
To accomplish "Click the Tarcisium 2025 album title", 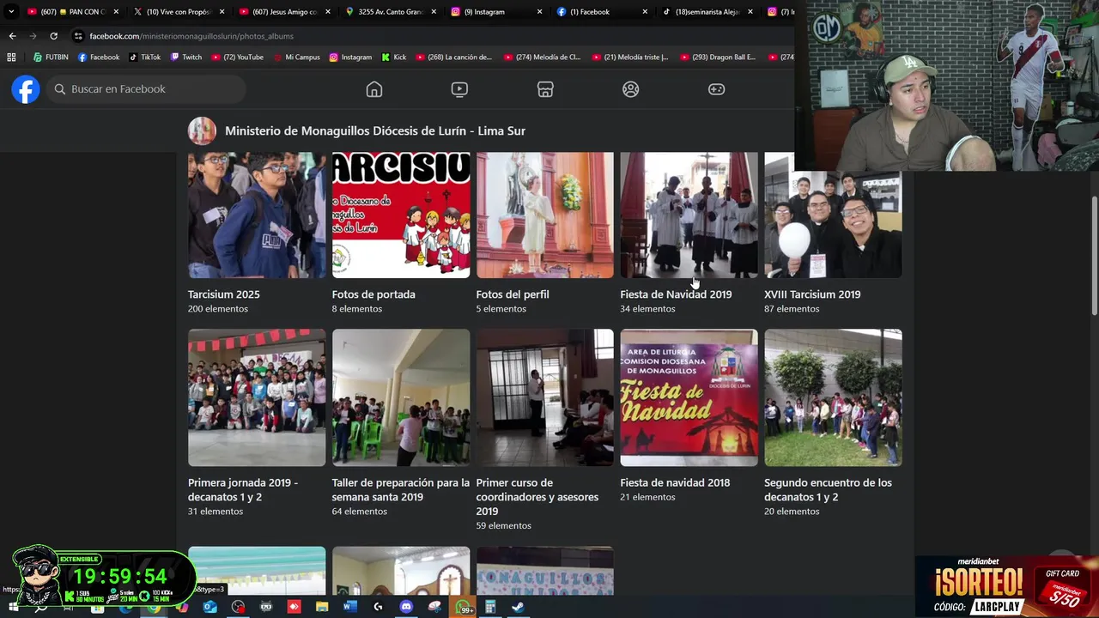I will [x=224, y=294].
